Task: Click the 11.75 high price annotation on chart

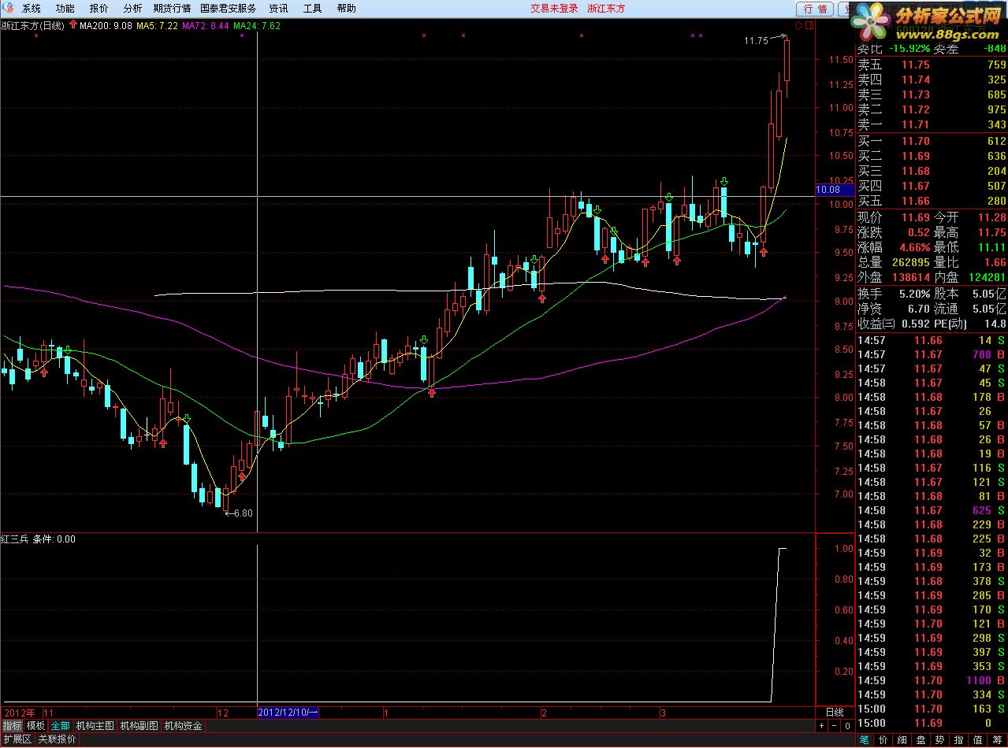Action: pos(756,41)
